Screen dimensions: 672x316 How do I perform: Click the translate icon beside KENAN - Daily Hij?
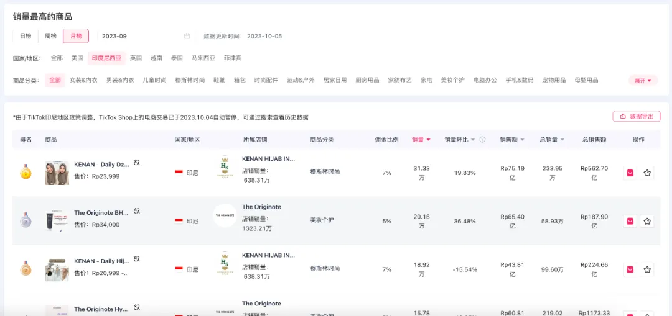[137, 259]
